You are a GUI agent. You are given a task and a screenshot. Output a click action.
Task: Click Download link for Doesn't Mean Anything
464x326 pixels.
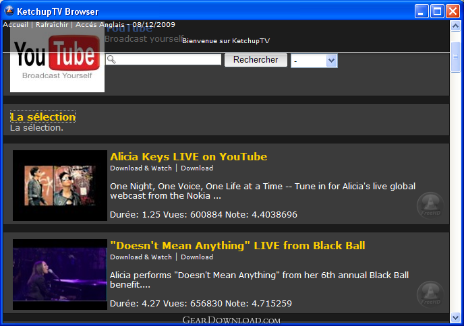[197, 257]
